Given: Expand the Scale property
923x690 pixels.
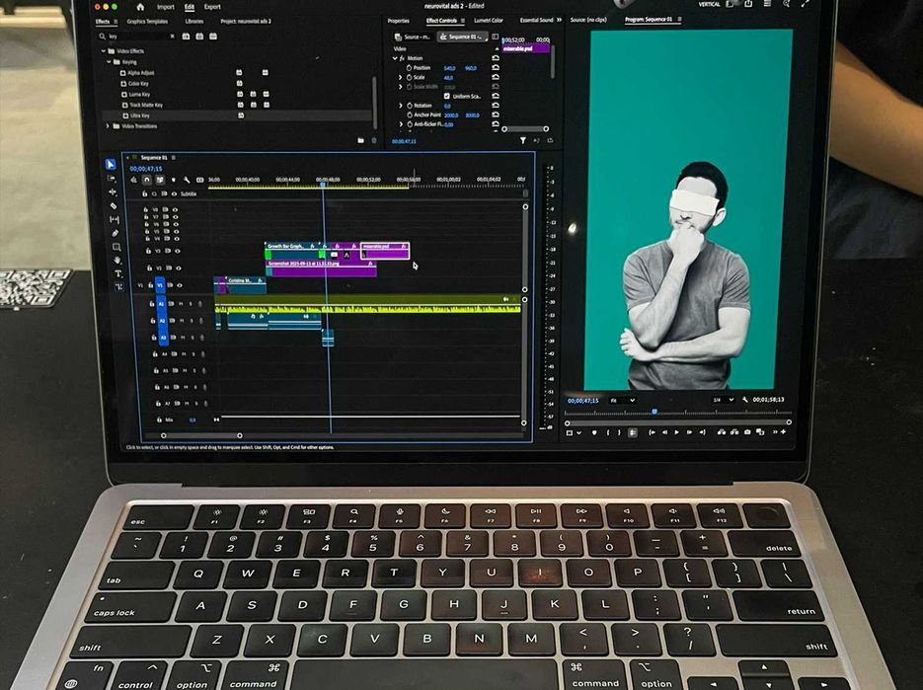Looking at the screenshot, I should (x=400, y=77).
